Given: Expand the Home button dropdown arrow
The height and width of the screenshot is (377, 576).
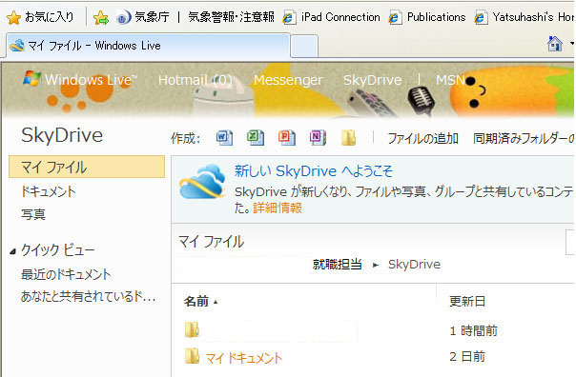Looking at the screenshot, I should point(571,44).
